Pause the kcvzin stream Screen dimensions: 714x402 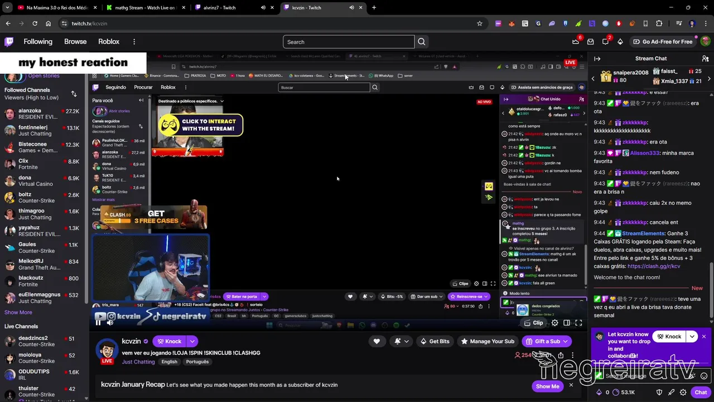(98, 322)
